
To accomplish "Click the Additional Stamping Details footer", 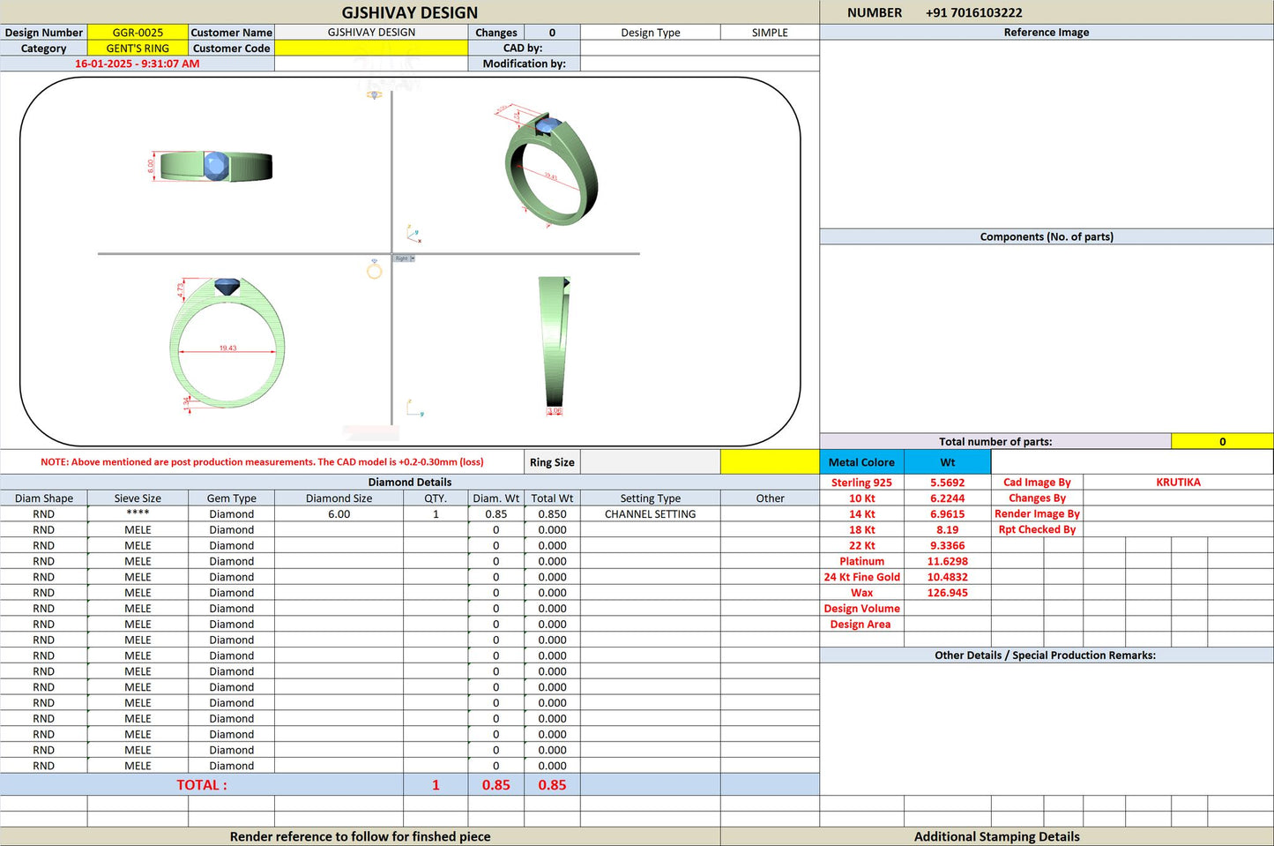I will pyautogui.click(x=997, y=836).
